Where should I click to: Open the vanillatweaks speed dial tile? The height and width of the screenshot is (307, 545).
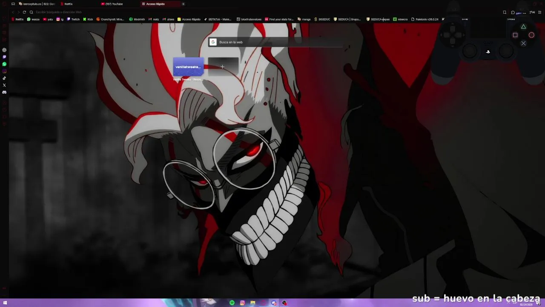188,67
